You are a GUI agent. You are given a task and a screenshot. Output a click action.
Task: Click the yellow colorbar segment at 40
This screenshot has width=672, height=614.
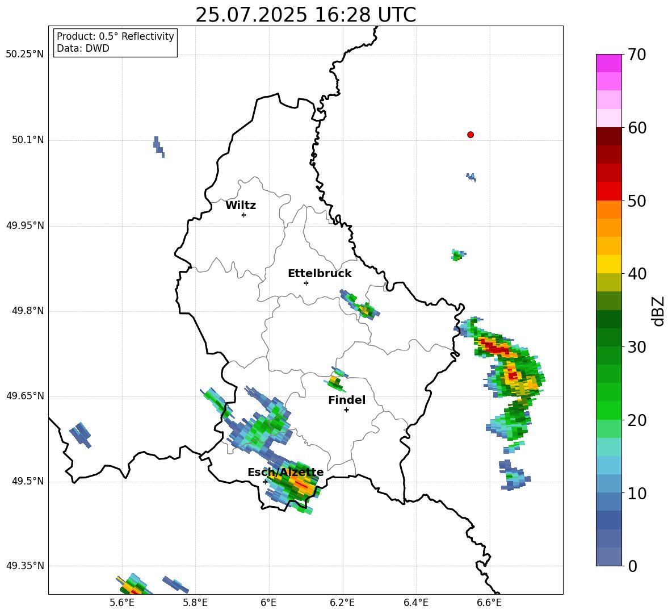point(609,264)
